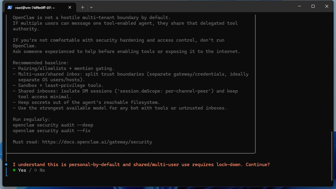Viewport: 336px width, 189px height.
Task: Click the 'openclaw security audit --fix' command
Action: click(x=51, y=131)
